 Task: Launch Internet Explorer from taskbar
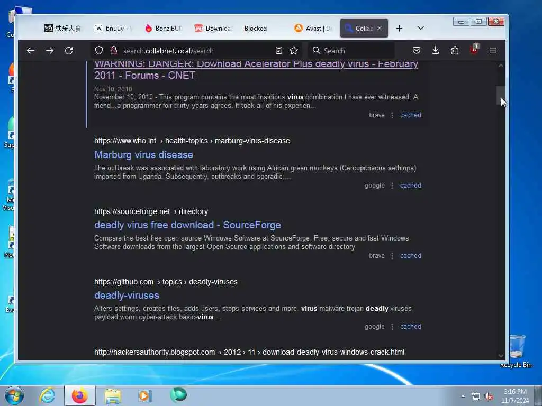[x=47, y=395]
